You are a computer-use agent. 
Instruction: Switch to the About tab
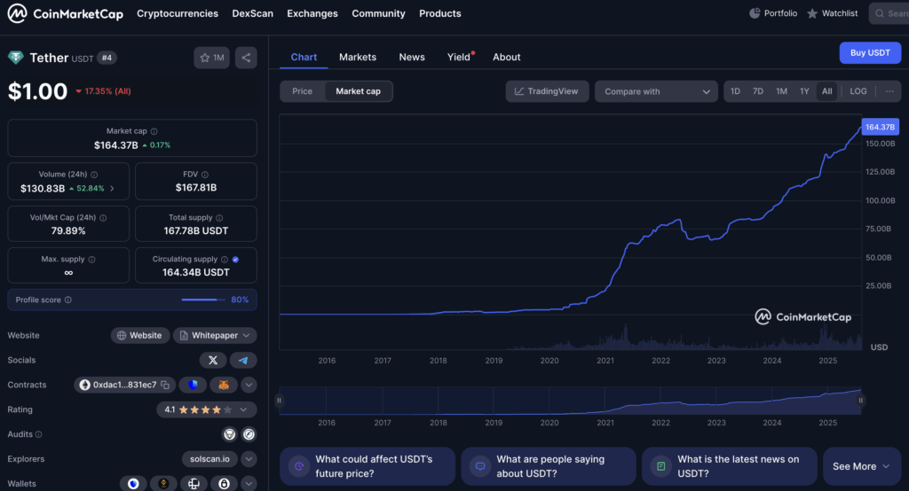click(507, 57)
